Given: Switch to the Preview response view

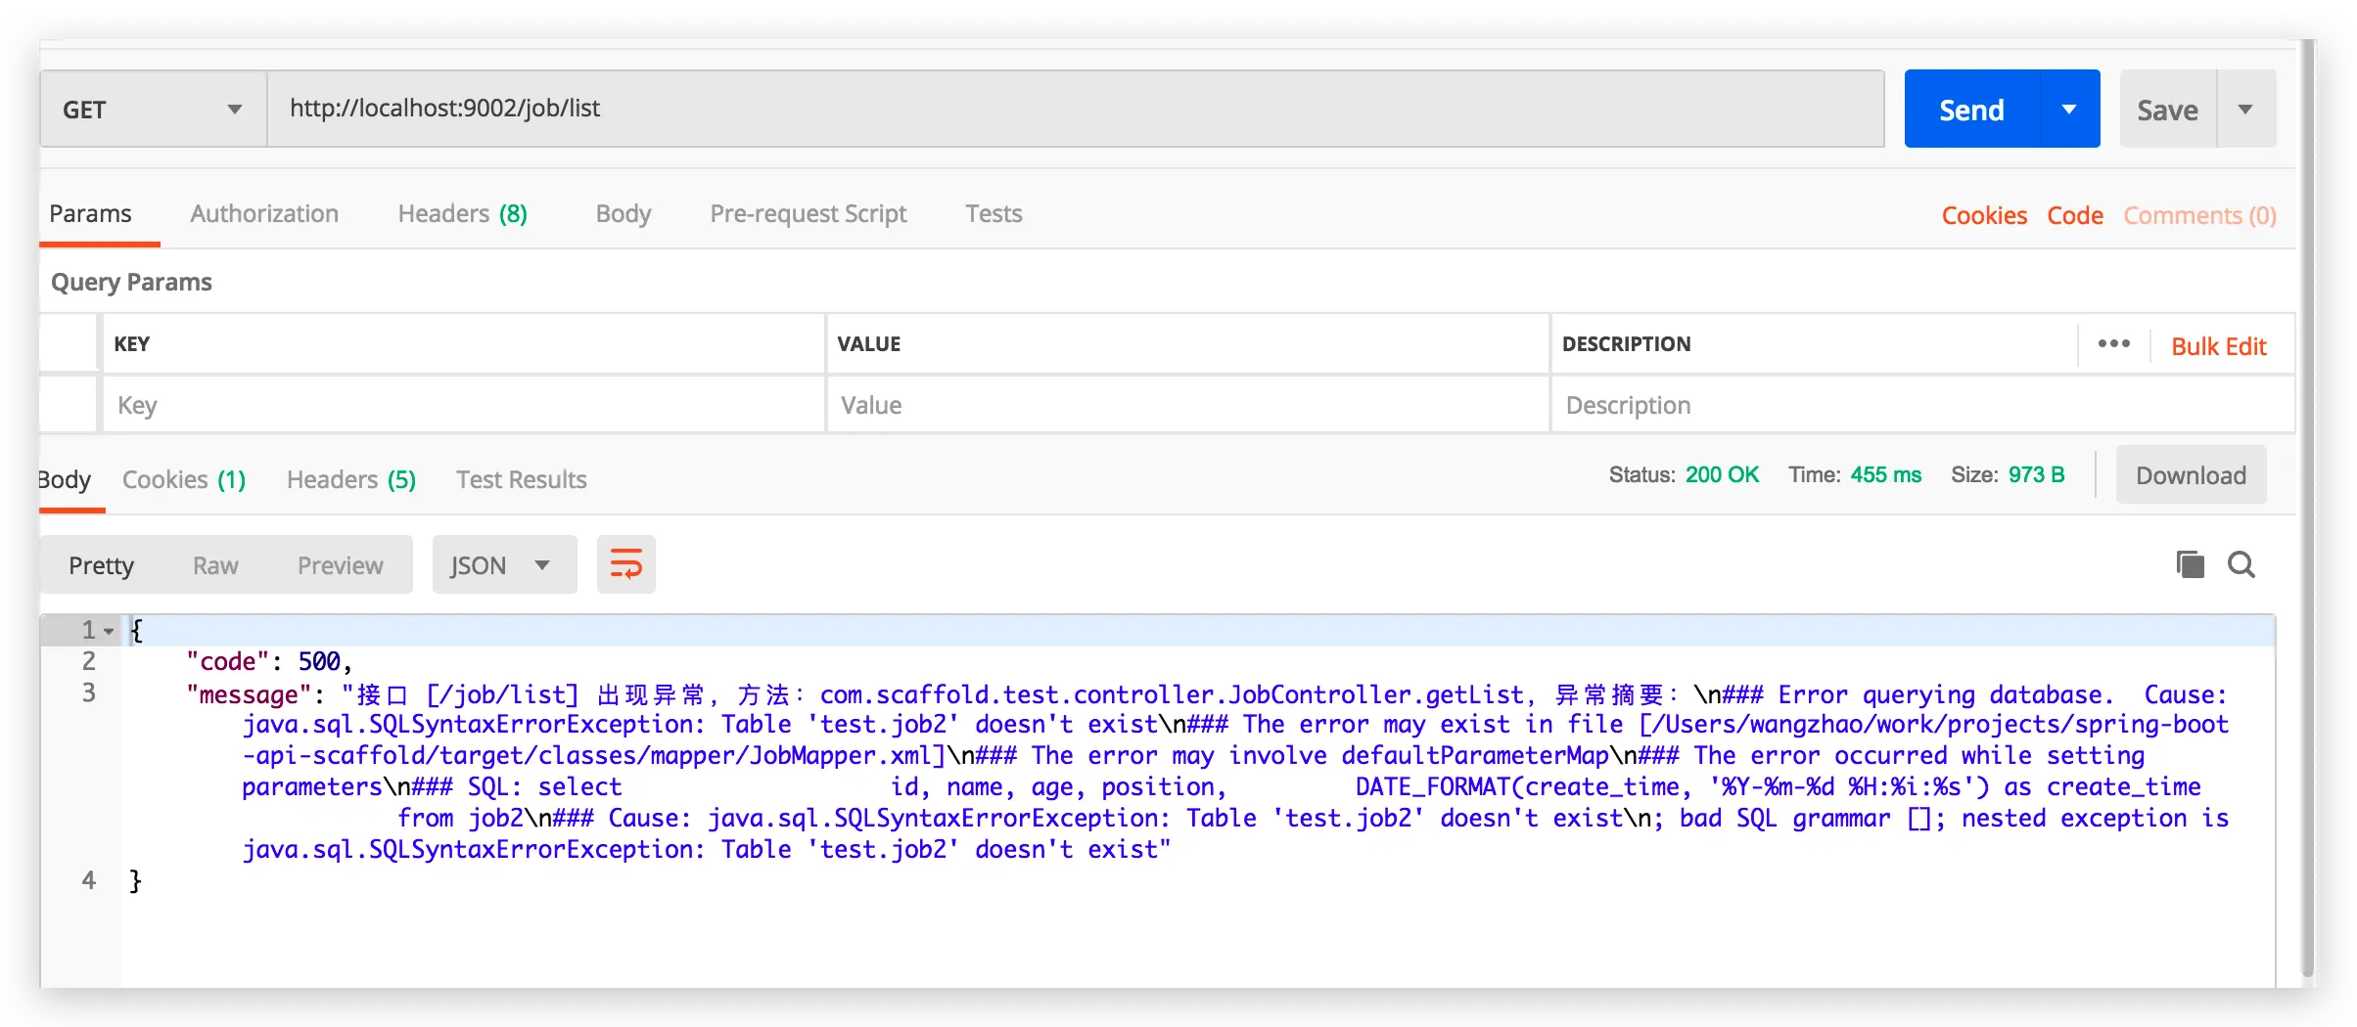Looking at the screenshot, I should click(340, 565).
